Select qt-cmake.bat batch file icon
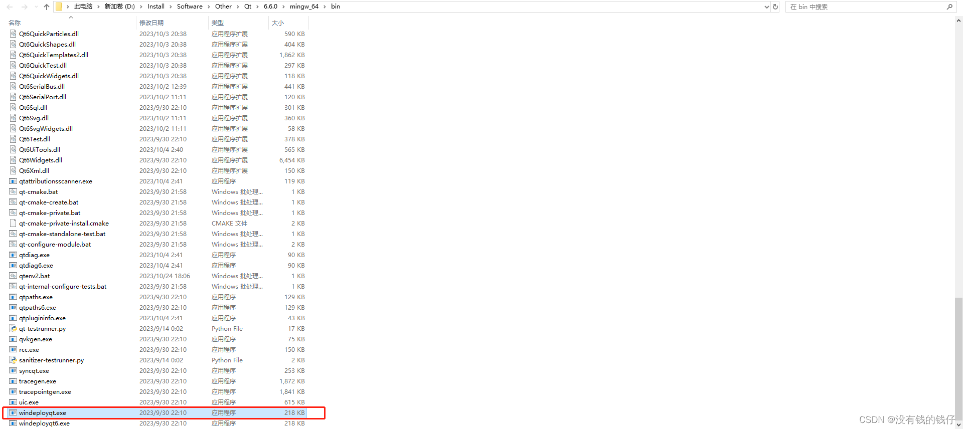Viewport: 963px width, 429px height. 13,191
